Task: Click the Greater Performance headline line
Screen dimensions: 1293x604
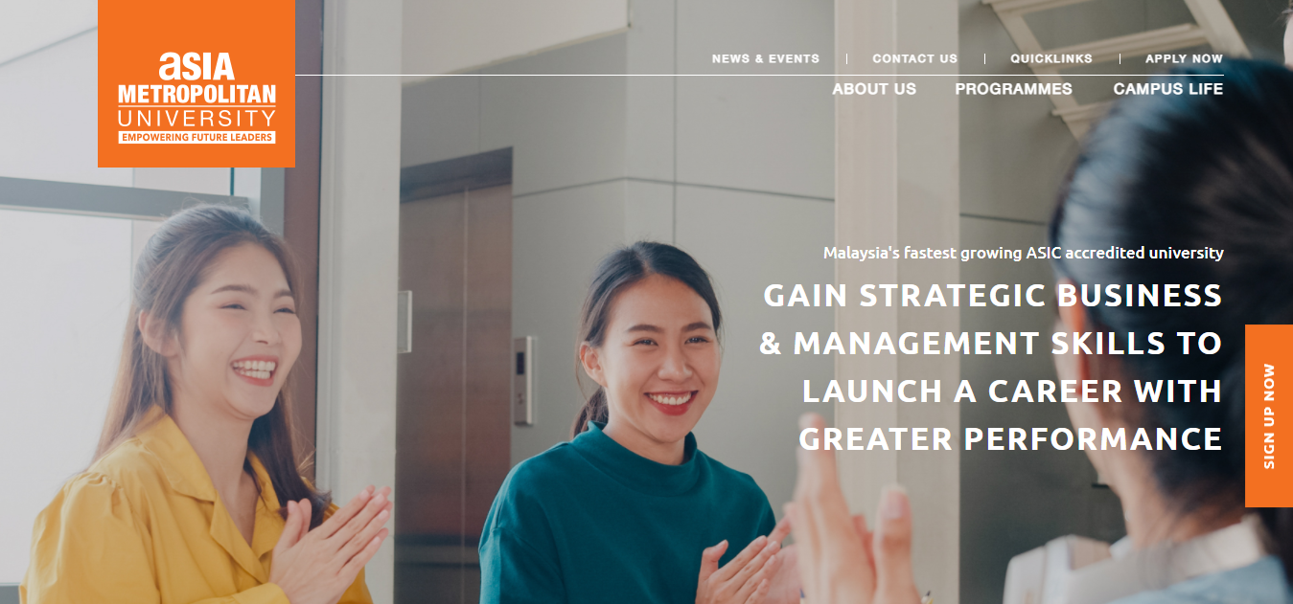Action: [1011, 438]
